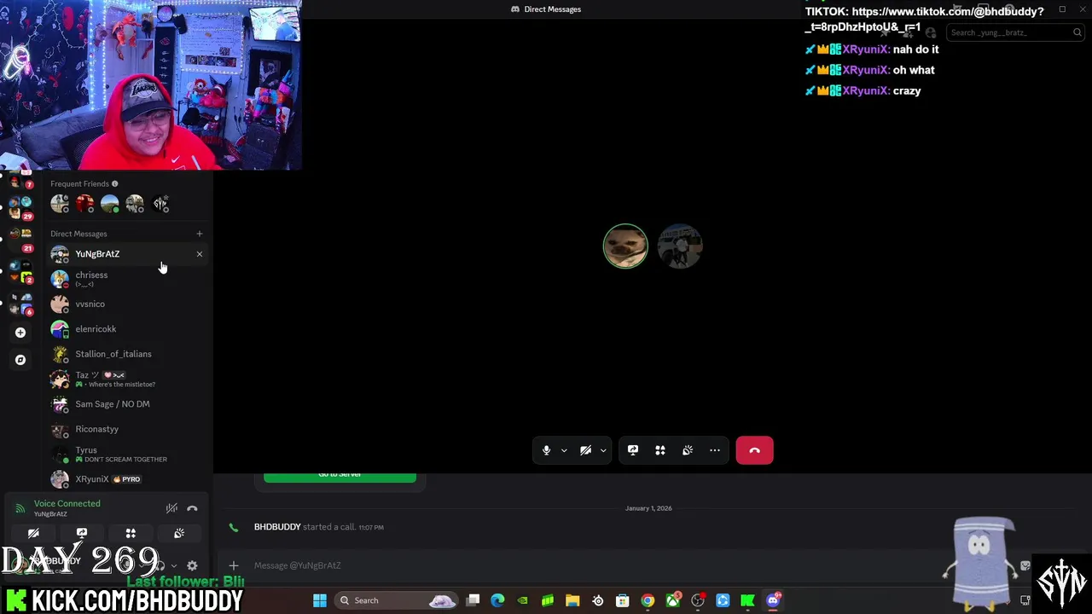The height and width of the screenshot is (614, 1092).
Task: Click the green Go to Server button
Action: [340, 476]
